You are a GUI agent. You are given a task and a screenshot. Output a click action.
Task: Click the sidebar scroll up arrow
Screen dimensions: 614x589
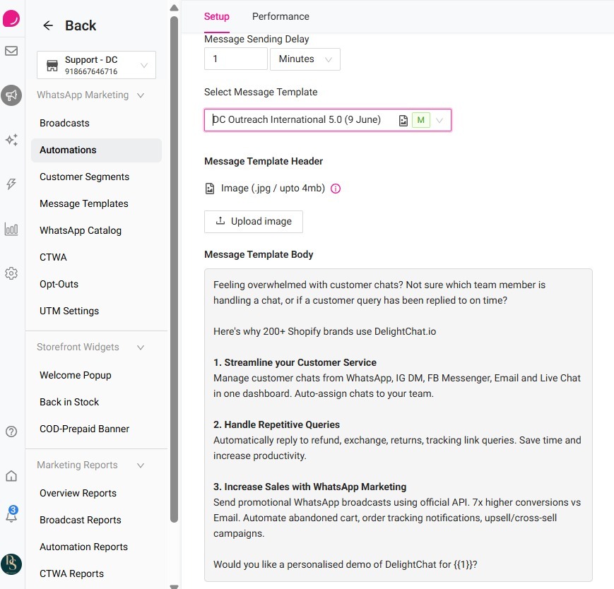(175, 8)
